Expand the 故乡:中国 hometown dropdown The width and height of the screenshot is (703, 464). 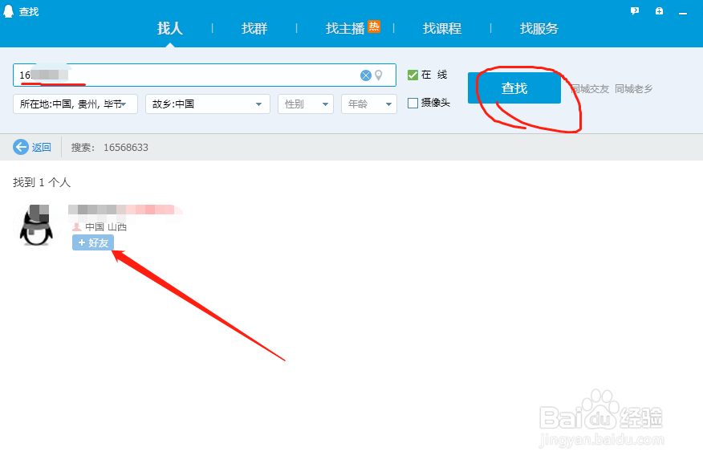point(207,103)
